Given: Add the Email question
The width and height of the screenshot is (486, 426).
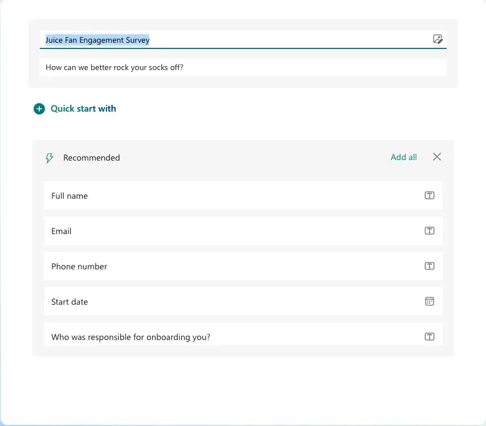Looking at the screenshot, I should click(228, 231).
